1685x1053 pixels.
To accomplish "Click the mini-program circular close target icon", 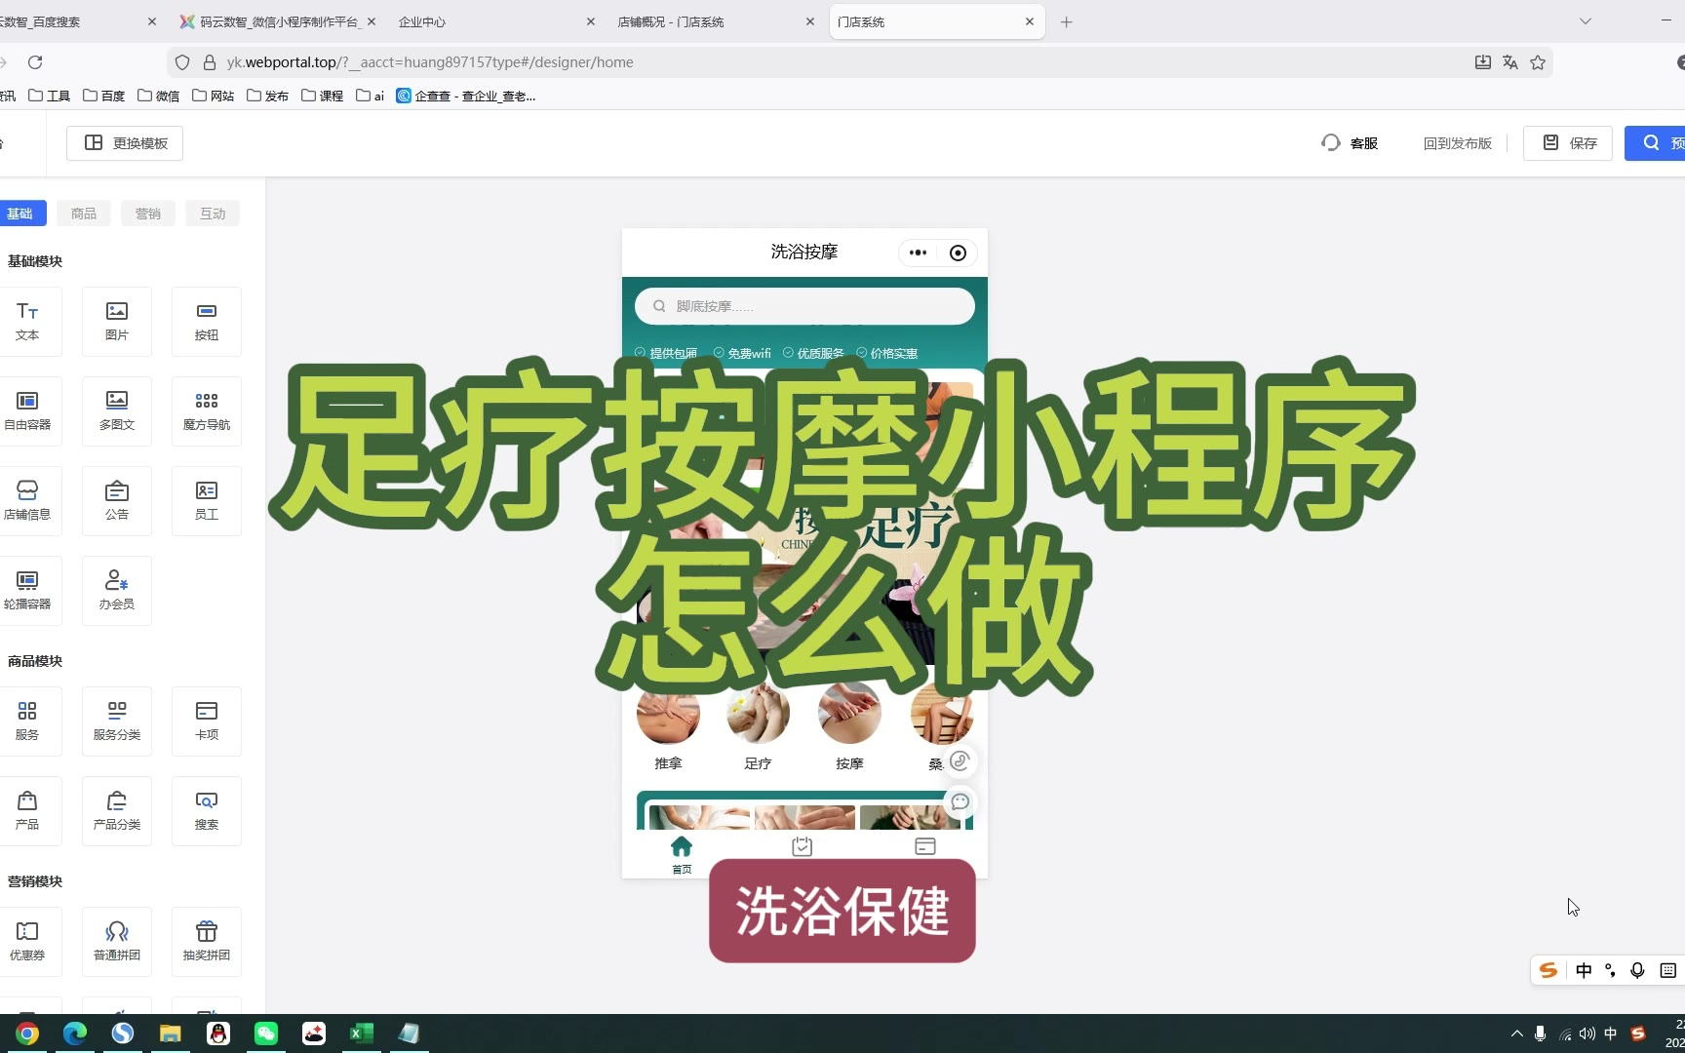I will click(958, 253).
